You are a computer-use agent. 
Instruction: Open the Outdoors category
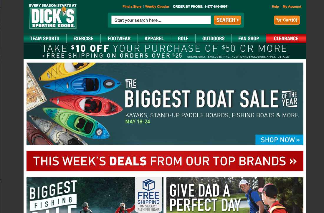pyautogui.click(x=214, y=38)
